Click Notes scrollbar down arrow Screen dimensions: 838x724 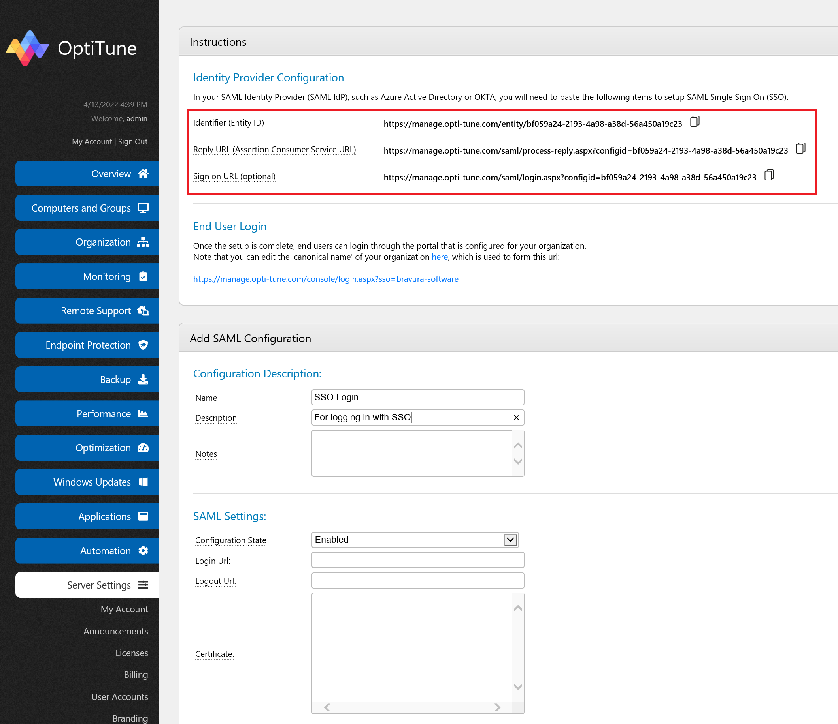click(518, 461)
